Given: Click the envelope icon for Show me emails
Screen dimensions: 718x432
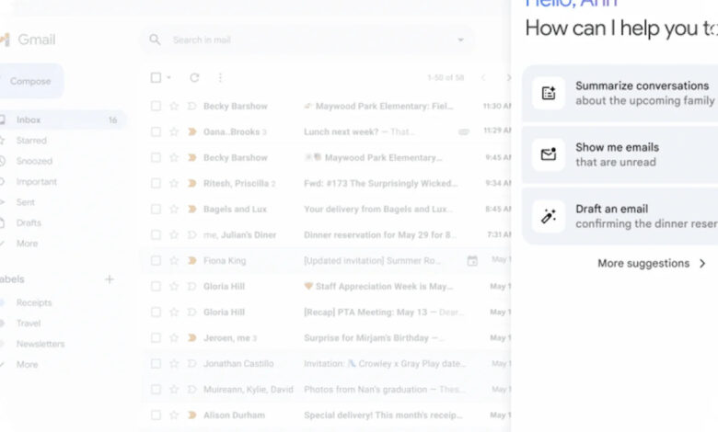Looking at the screenshot, I should (x=549, y=154).
